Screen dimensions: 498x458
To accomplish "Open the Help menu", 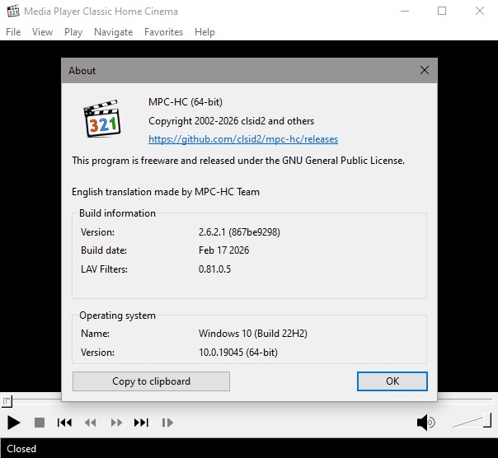I will coord(204,32).
